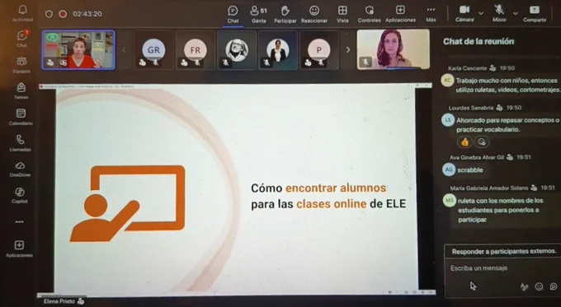
Task: Select the standing-woman avatar participant tile
Action: pyautogui.click(x=278, y=50)
